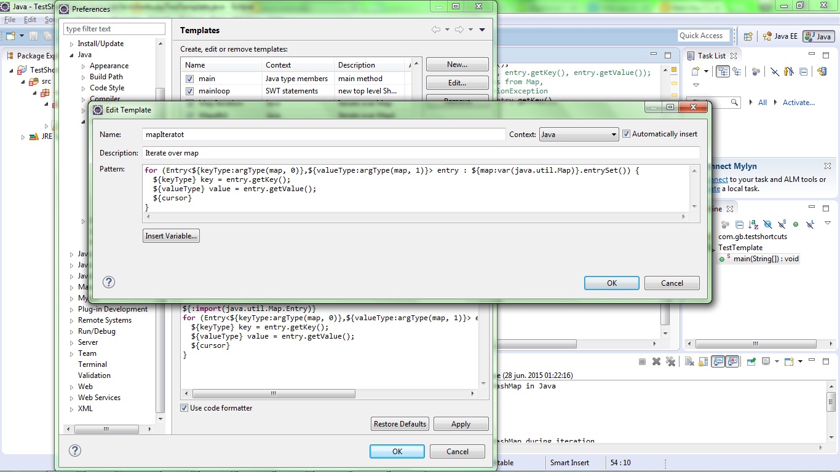Open the File menu

[x=10, y=20]
